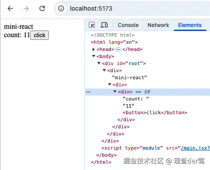
Task: Switch to the Console tab
Action: point(128,25)
